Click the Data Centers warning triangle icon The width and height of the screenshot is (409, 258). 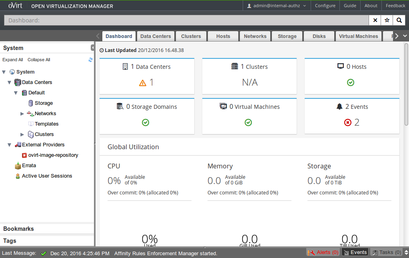tap(143, 83)
